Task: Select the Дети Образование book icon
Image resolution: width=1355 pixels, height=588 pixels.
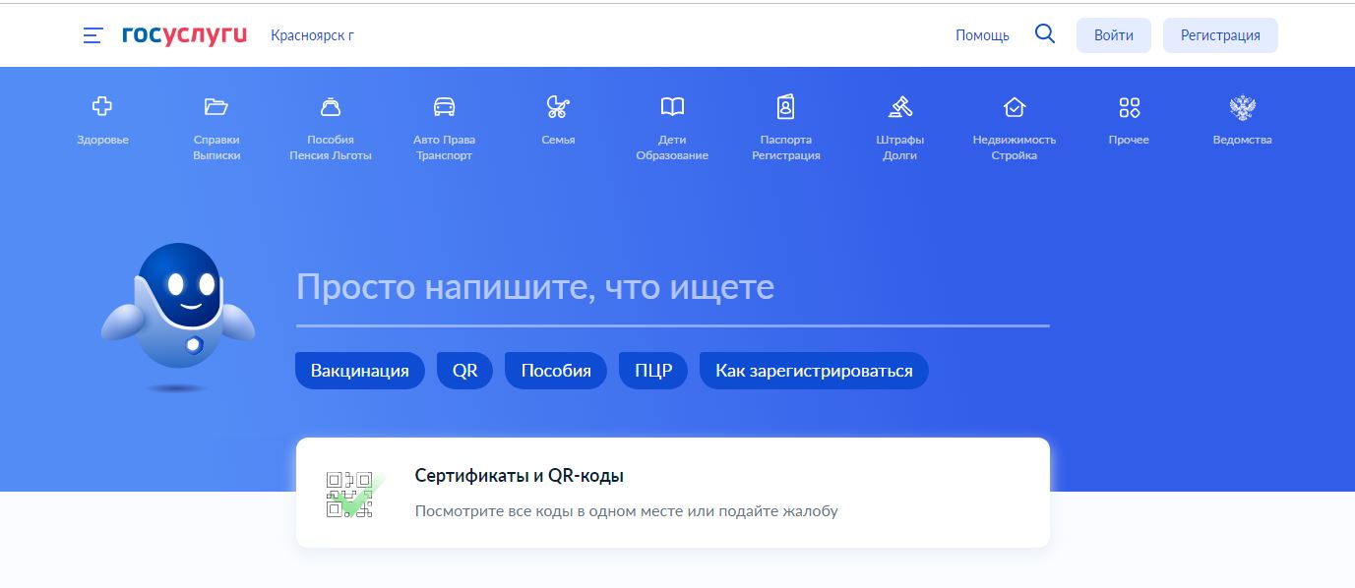Action: pos(672,106)
